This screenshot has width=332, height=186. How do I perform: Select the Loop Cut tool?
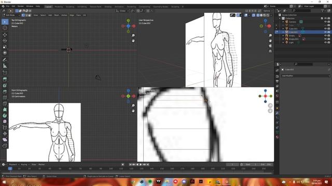(x=5, y=98)
